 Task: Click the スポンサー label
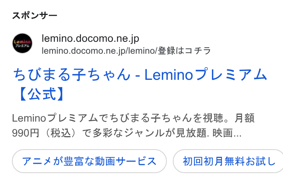point(35,16)
